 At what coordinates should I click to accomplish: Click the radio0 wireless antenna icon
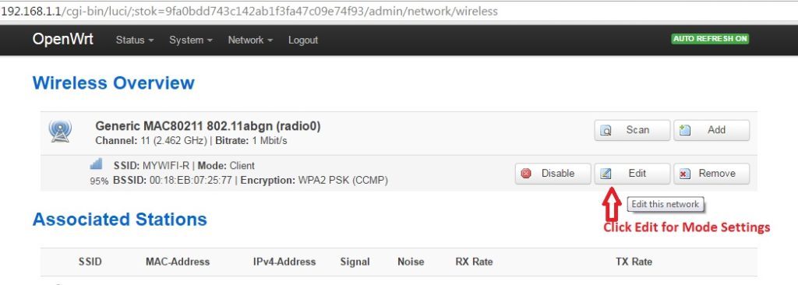click(60, 130)
